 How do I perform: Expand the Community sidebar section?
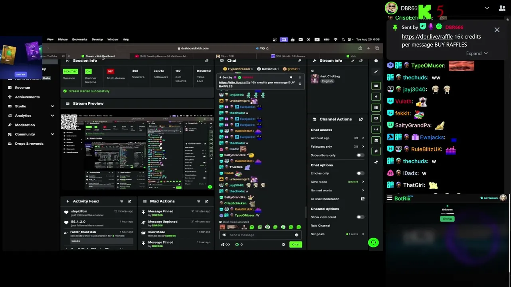(52, 134)
